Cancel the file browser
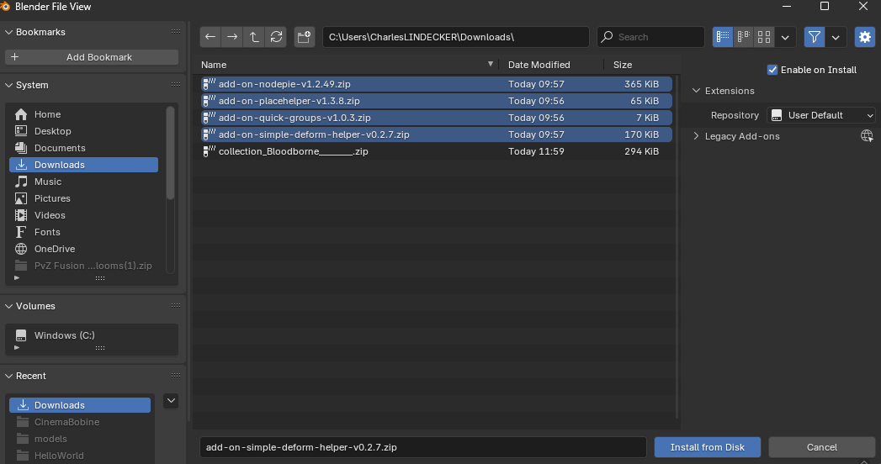881x464 pixels. (822, 447)
